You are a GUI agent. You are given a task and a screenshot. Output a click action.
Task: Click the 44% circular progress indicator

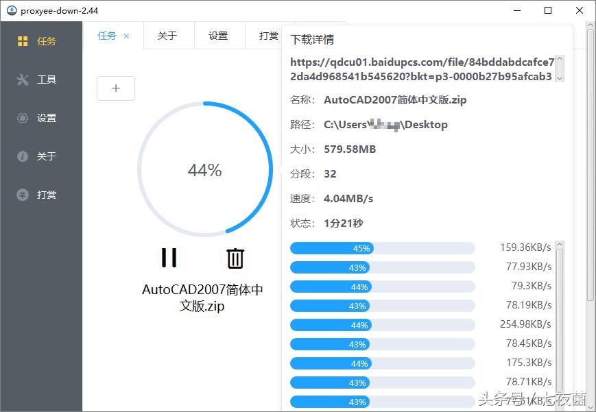[x=204, y=169]
